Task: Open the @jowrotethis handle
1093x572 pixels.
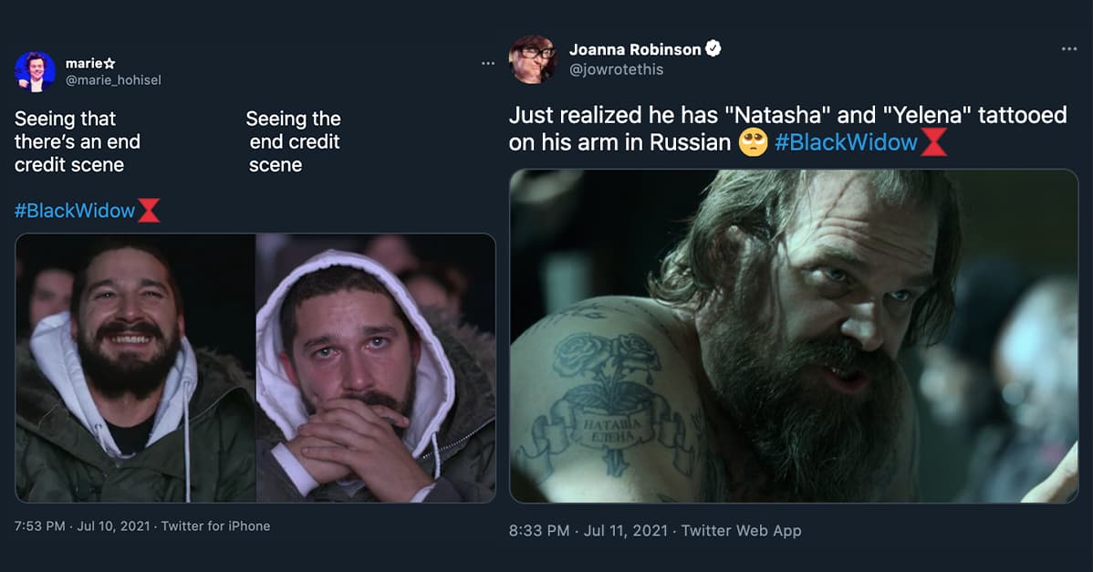Action: [616, 69]
